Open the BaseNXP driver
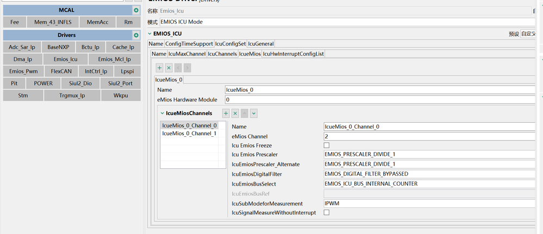 [58, 47]
